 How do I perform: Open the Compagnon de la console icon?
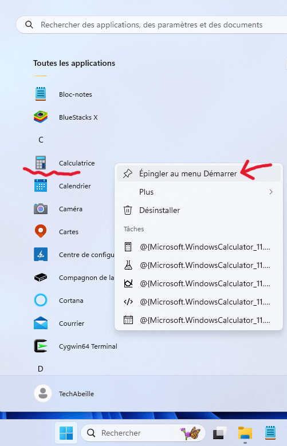coord(41,277)
